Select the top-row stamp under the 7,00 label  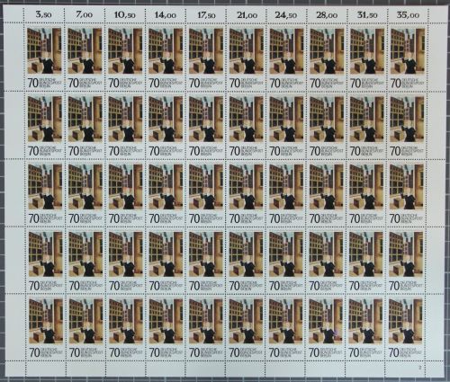point(85,58)
